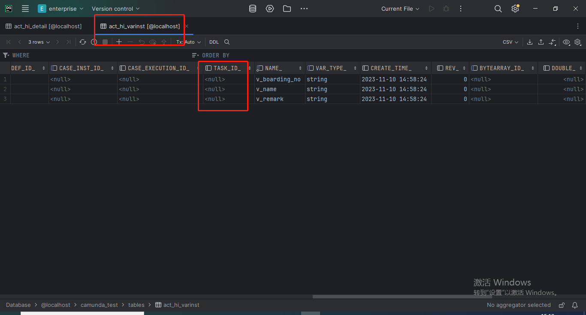
Task: Click the compare data arrows icon
Action: pos(553,42)
